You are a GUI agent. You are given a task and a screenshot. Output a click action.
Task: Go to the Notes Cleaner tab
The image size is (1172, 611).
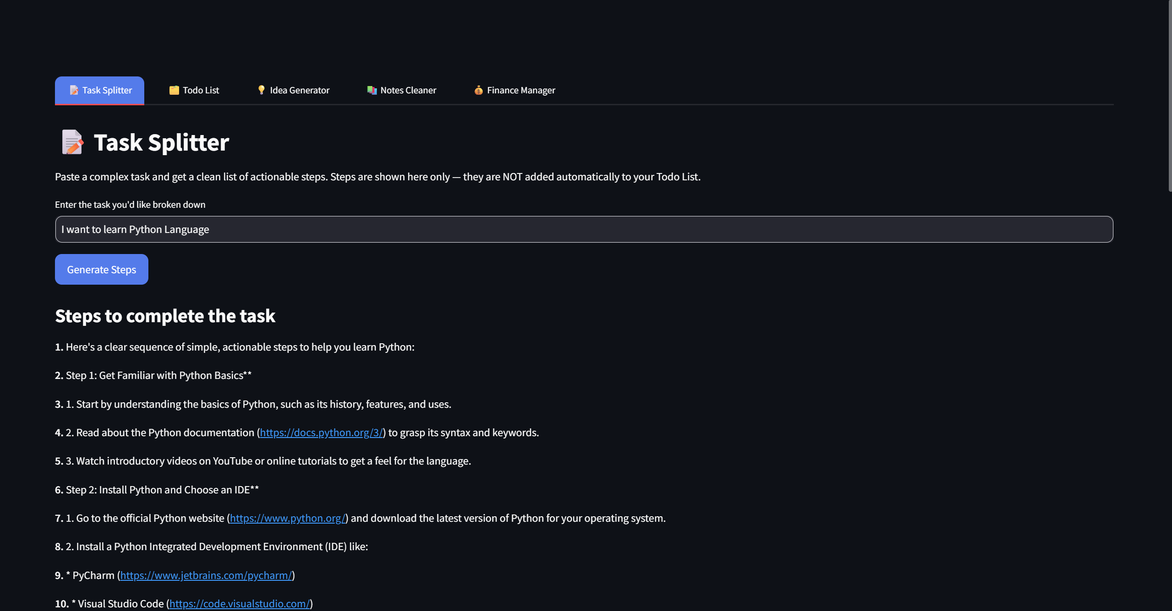(408, 90)
